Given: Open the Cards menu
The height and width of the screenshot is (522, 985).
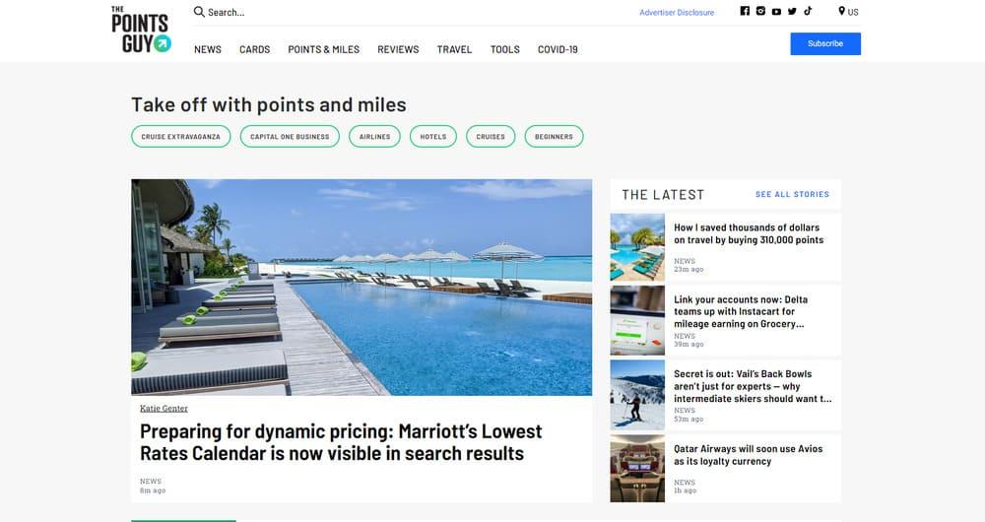Looking at the screenshot, I should click(254, 49).
